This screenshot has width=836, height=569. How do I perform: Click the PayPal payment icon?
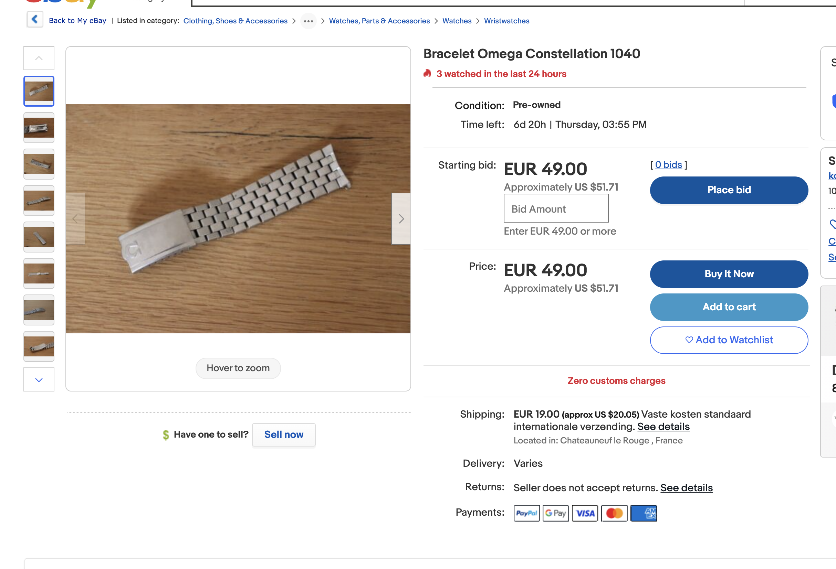click(526, 513)
